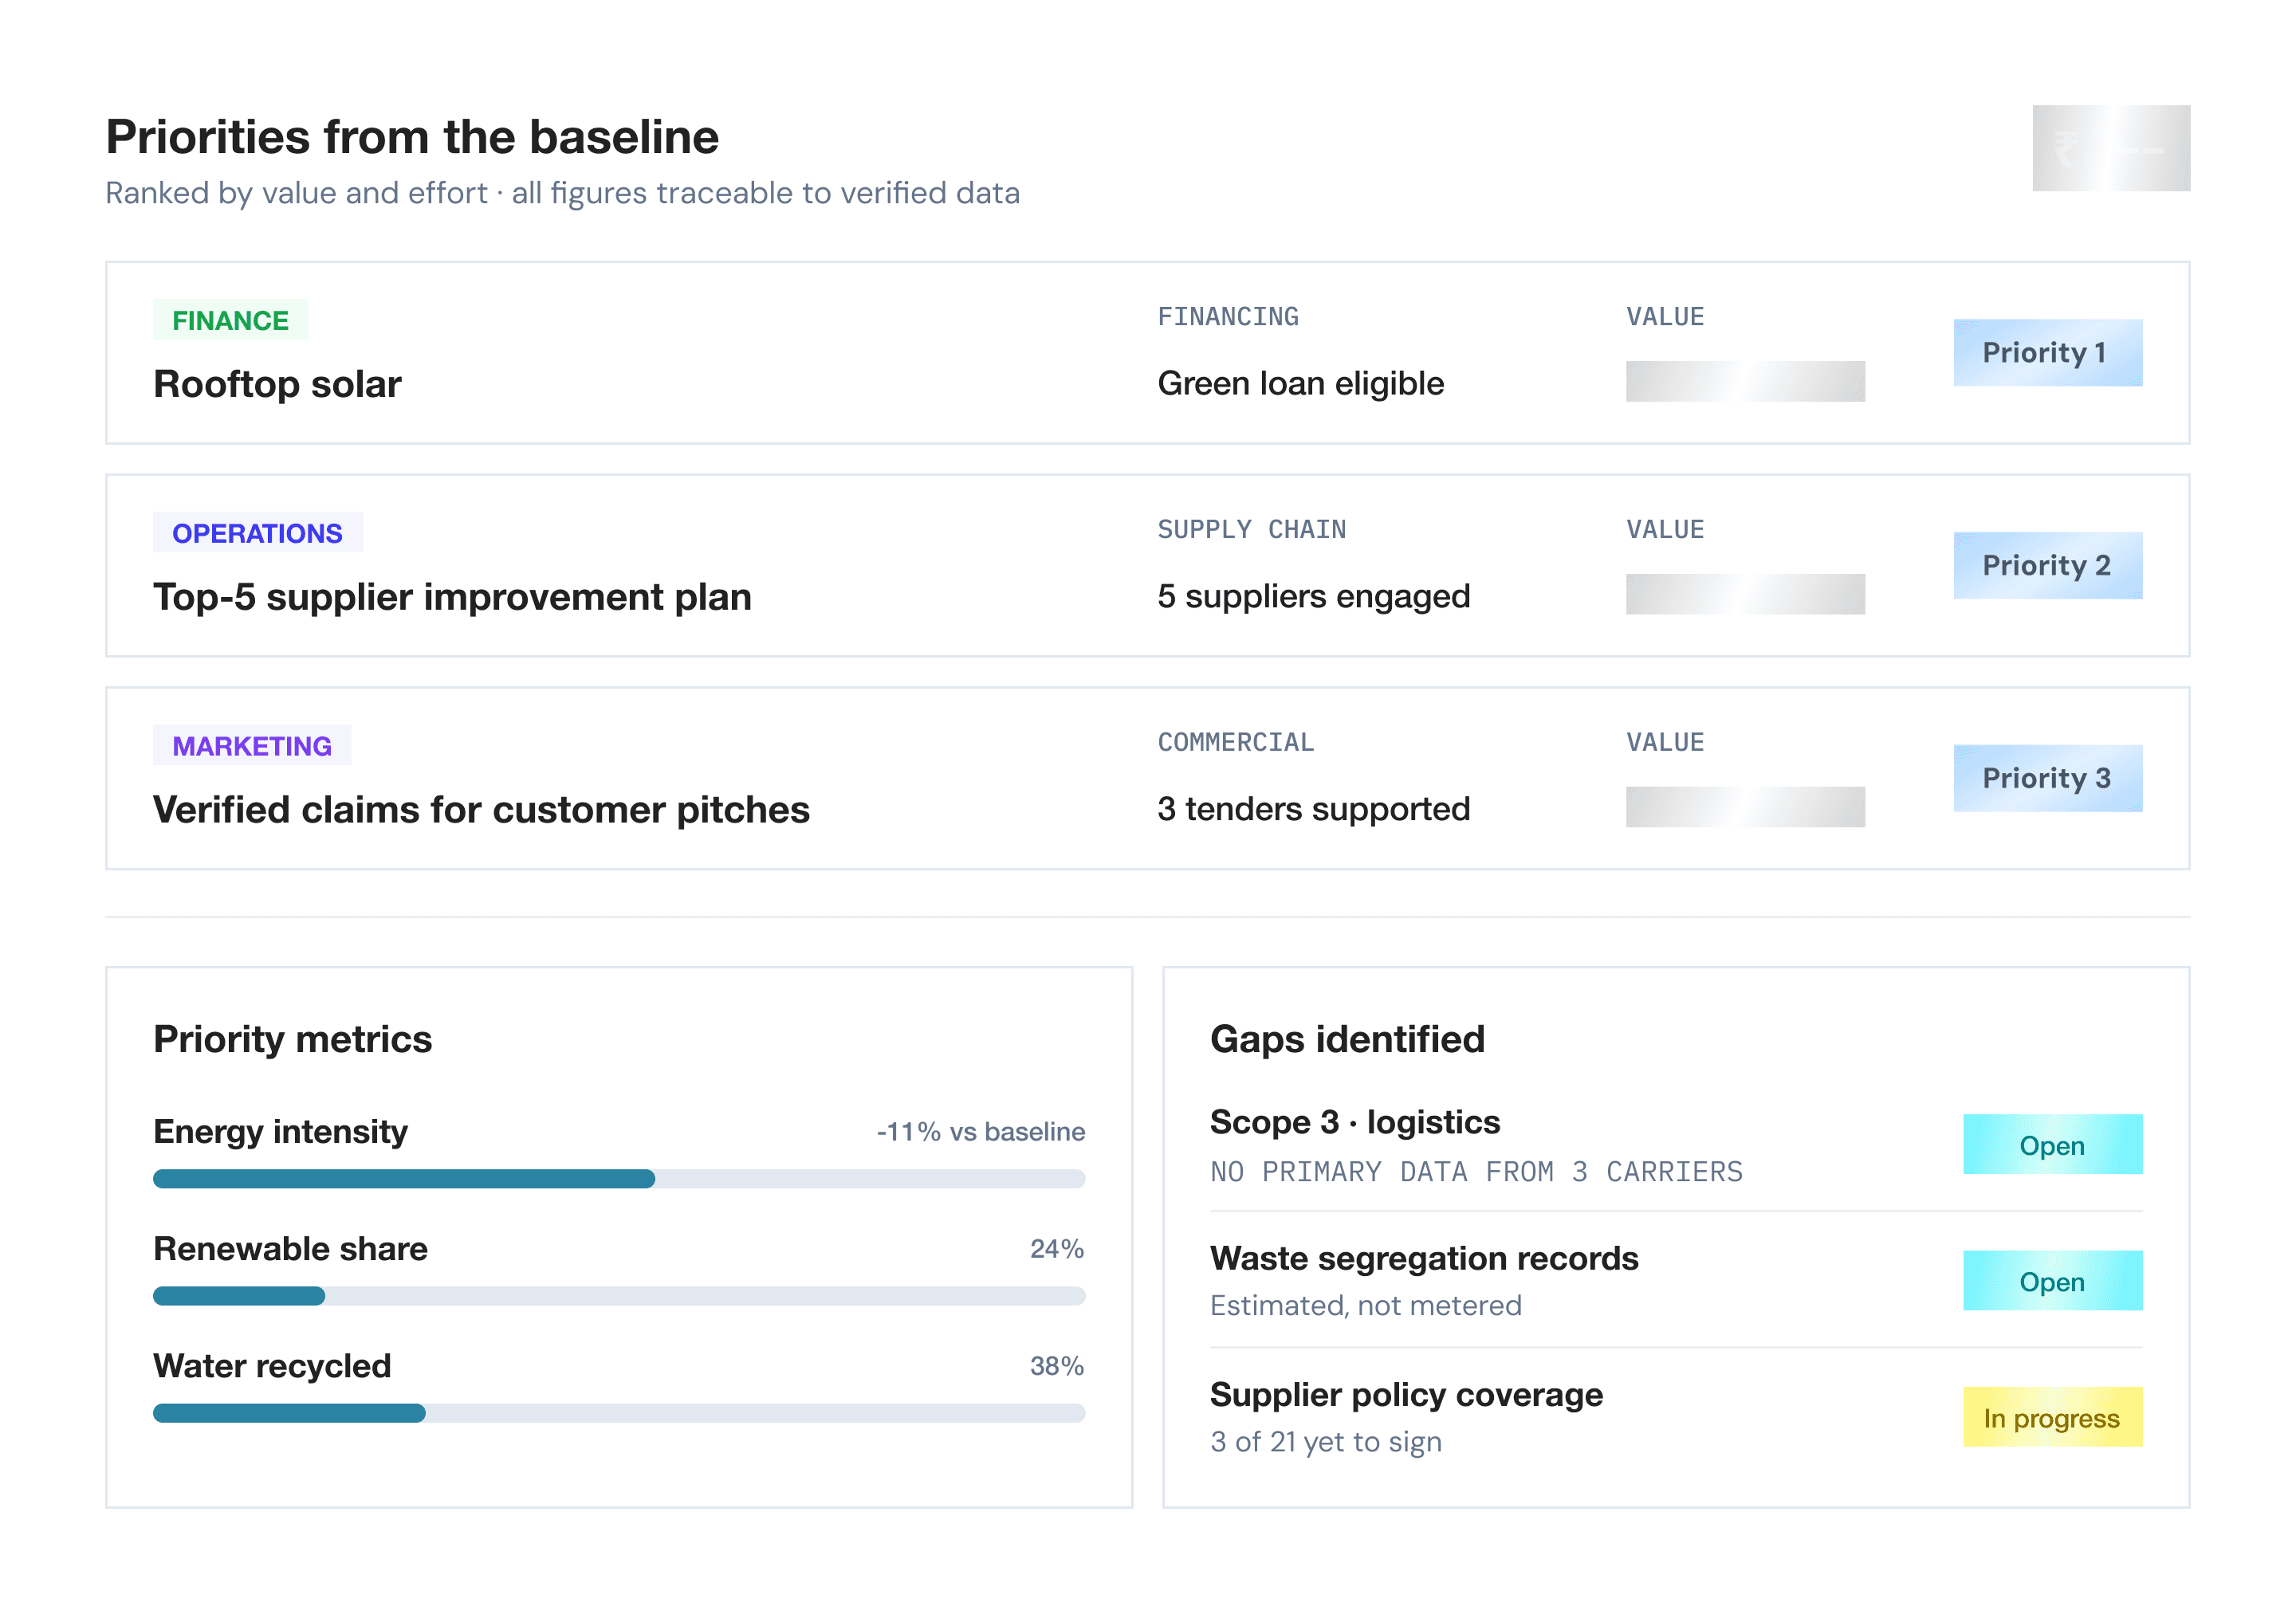Click Open status for Scope 3 logistics
Screen dimensions: 2296x1614
(x=2052, y=1145)
